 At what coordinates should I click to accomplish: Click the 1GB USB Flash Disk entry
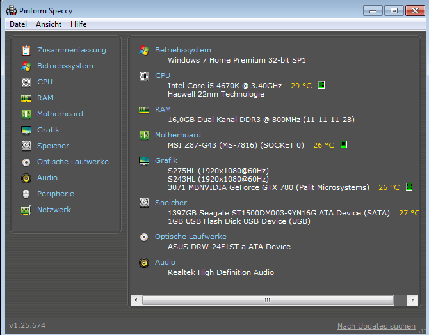coord(239,221)
